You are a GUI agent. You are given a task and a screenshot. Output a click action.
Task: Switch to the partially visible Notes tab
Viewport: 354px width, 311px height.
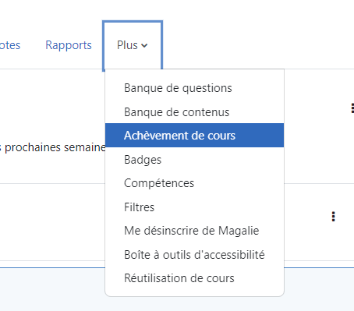pyautogui.click(x=10, y=45)
